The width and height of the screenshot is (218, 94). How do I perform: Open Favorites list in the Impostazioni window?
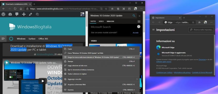199,22
